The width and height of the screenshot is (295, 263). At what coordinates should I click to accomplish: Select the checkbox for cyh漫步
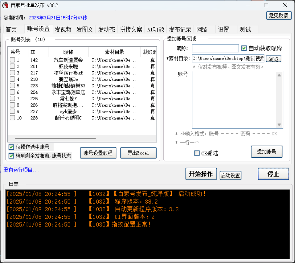coord(12,111)
